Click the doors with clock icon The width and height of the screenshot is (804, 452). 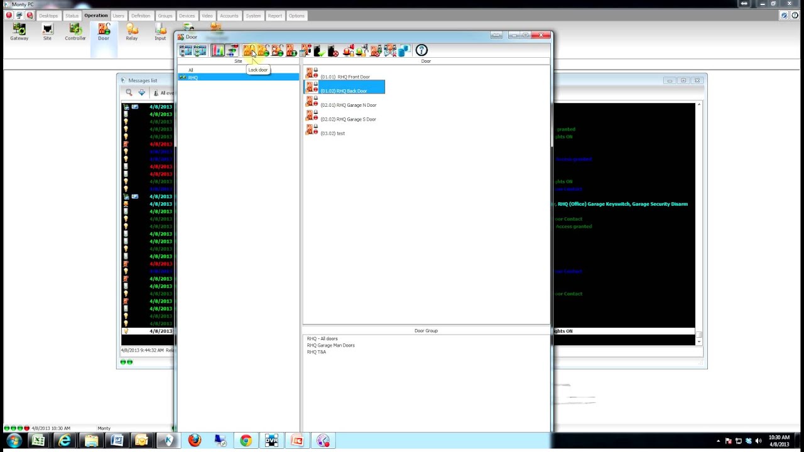pos(389,50)
